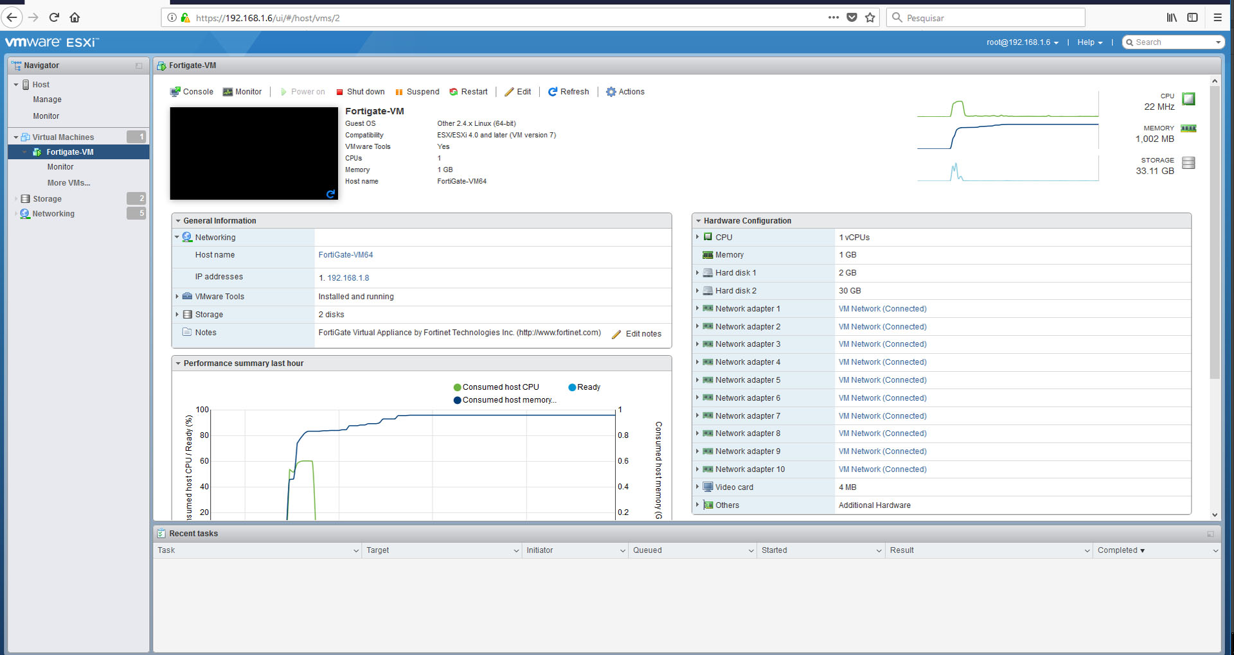
Task: Select Monitor under Host
Action: 46,116
